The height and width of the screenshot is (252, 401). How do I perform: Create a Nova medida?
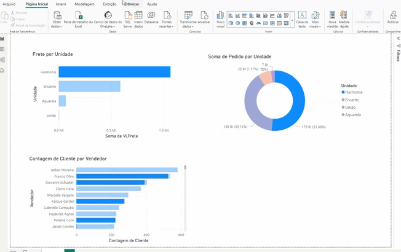pos(332,15)
